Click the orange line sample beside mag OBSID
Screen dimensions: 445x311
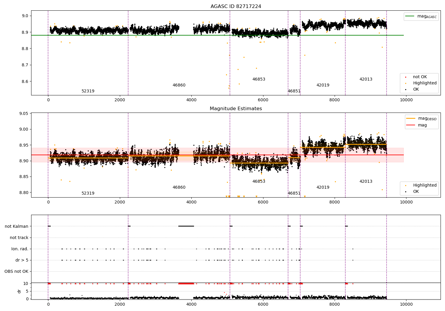(x=411, y=118)
